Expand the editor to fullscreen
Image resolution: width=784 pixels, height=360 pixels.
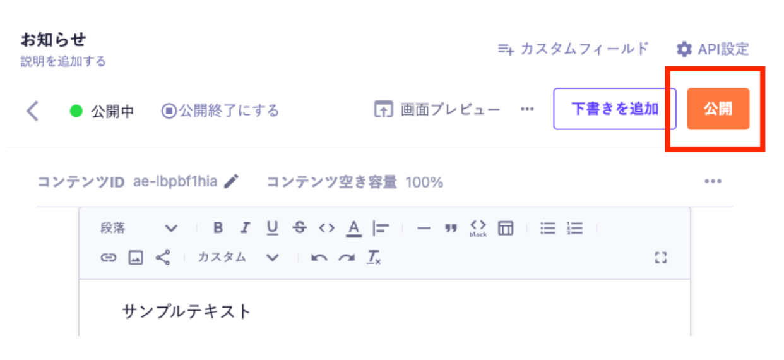[x=661, y=258]
